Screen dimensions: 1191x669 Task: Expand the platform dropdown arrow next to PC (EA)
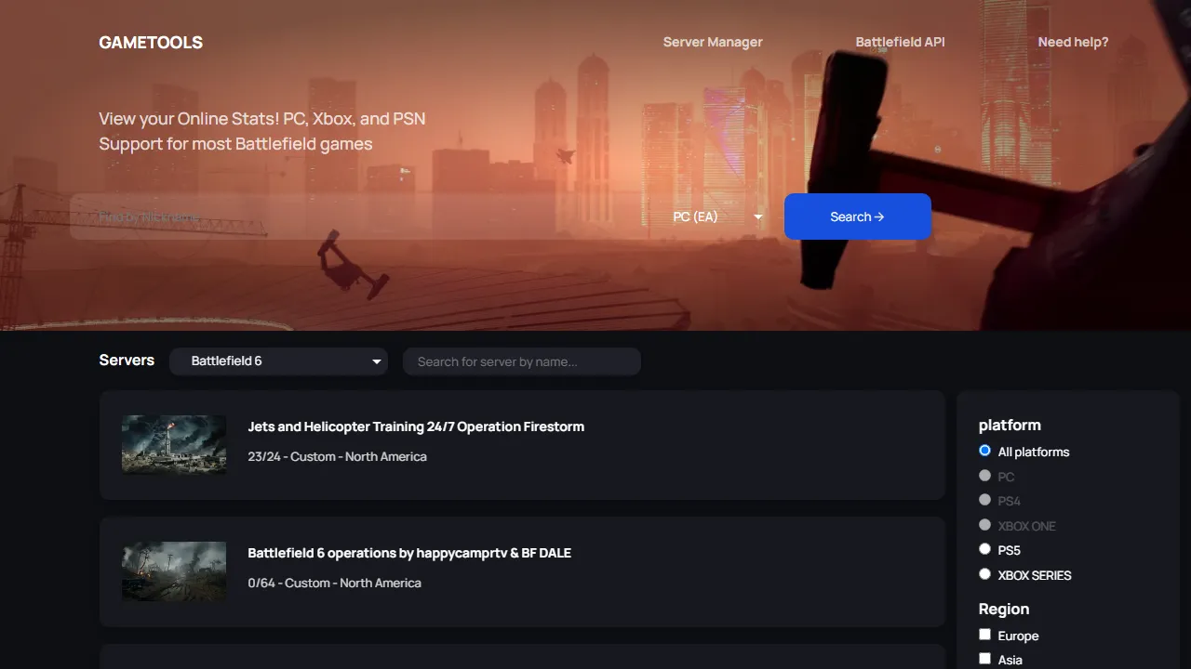[757, 216]
